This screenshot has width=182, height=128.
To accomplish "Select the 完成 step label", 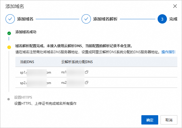I will pos(173,19).
